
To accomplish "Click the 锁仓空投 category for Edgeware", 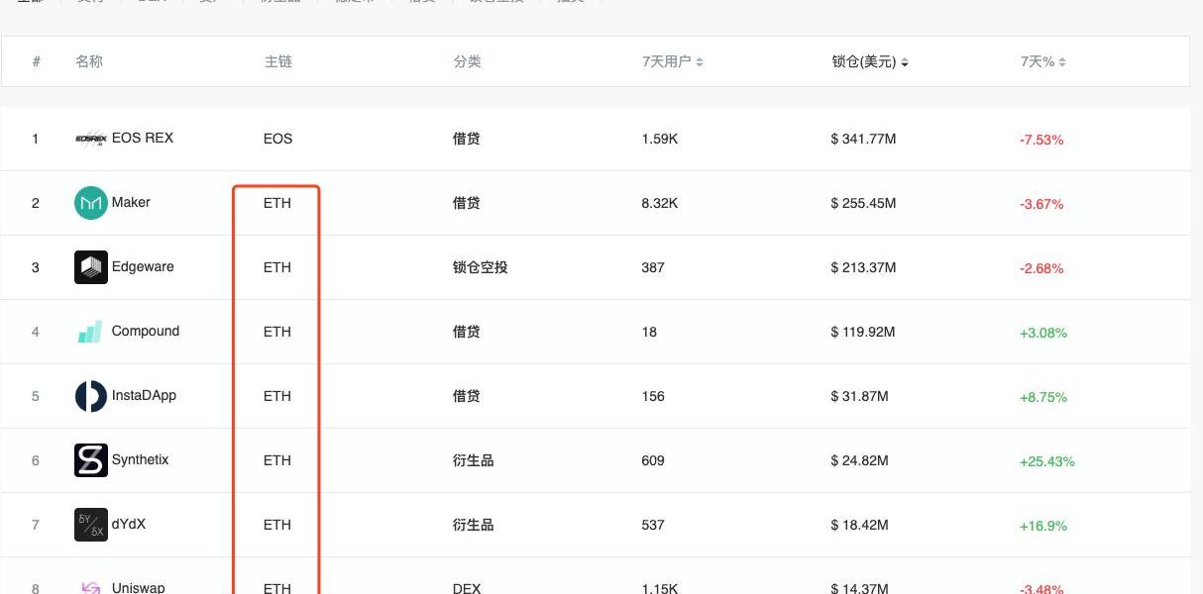I will click(x=480, y=267).
